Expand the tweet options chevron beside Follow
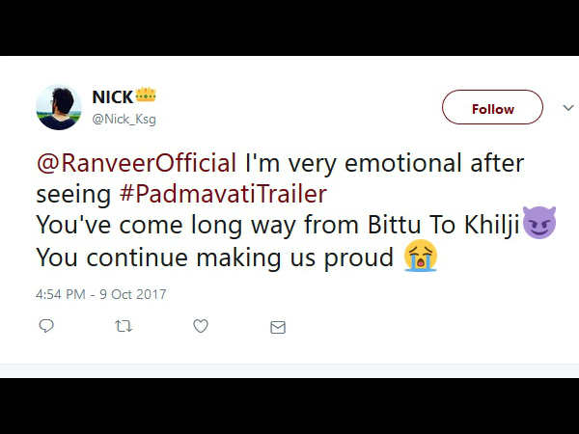This screenshot has width=579, height=434. (x=567, y=108)
